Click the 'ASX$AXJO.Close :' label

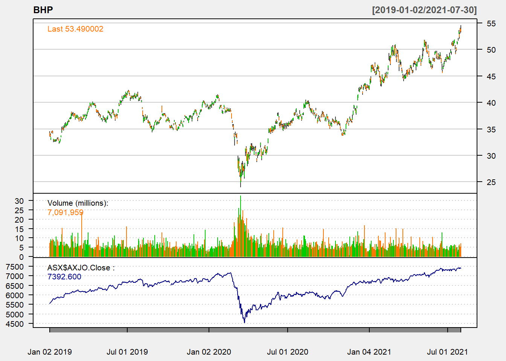[x=81, y=268]
